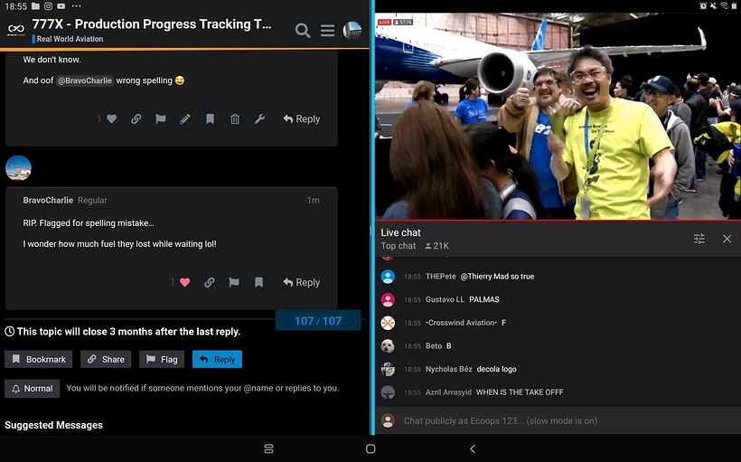Viewport: 741px width, 462px height.
Task: Tap the split-screen divider handle
Action: [371, 231]
